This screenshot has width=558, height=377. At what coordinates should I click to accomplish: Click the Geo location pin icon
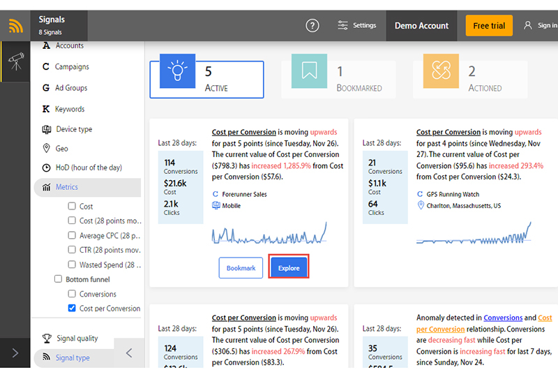pos(47,148)
